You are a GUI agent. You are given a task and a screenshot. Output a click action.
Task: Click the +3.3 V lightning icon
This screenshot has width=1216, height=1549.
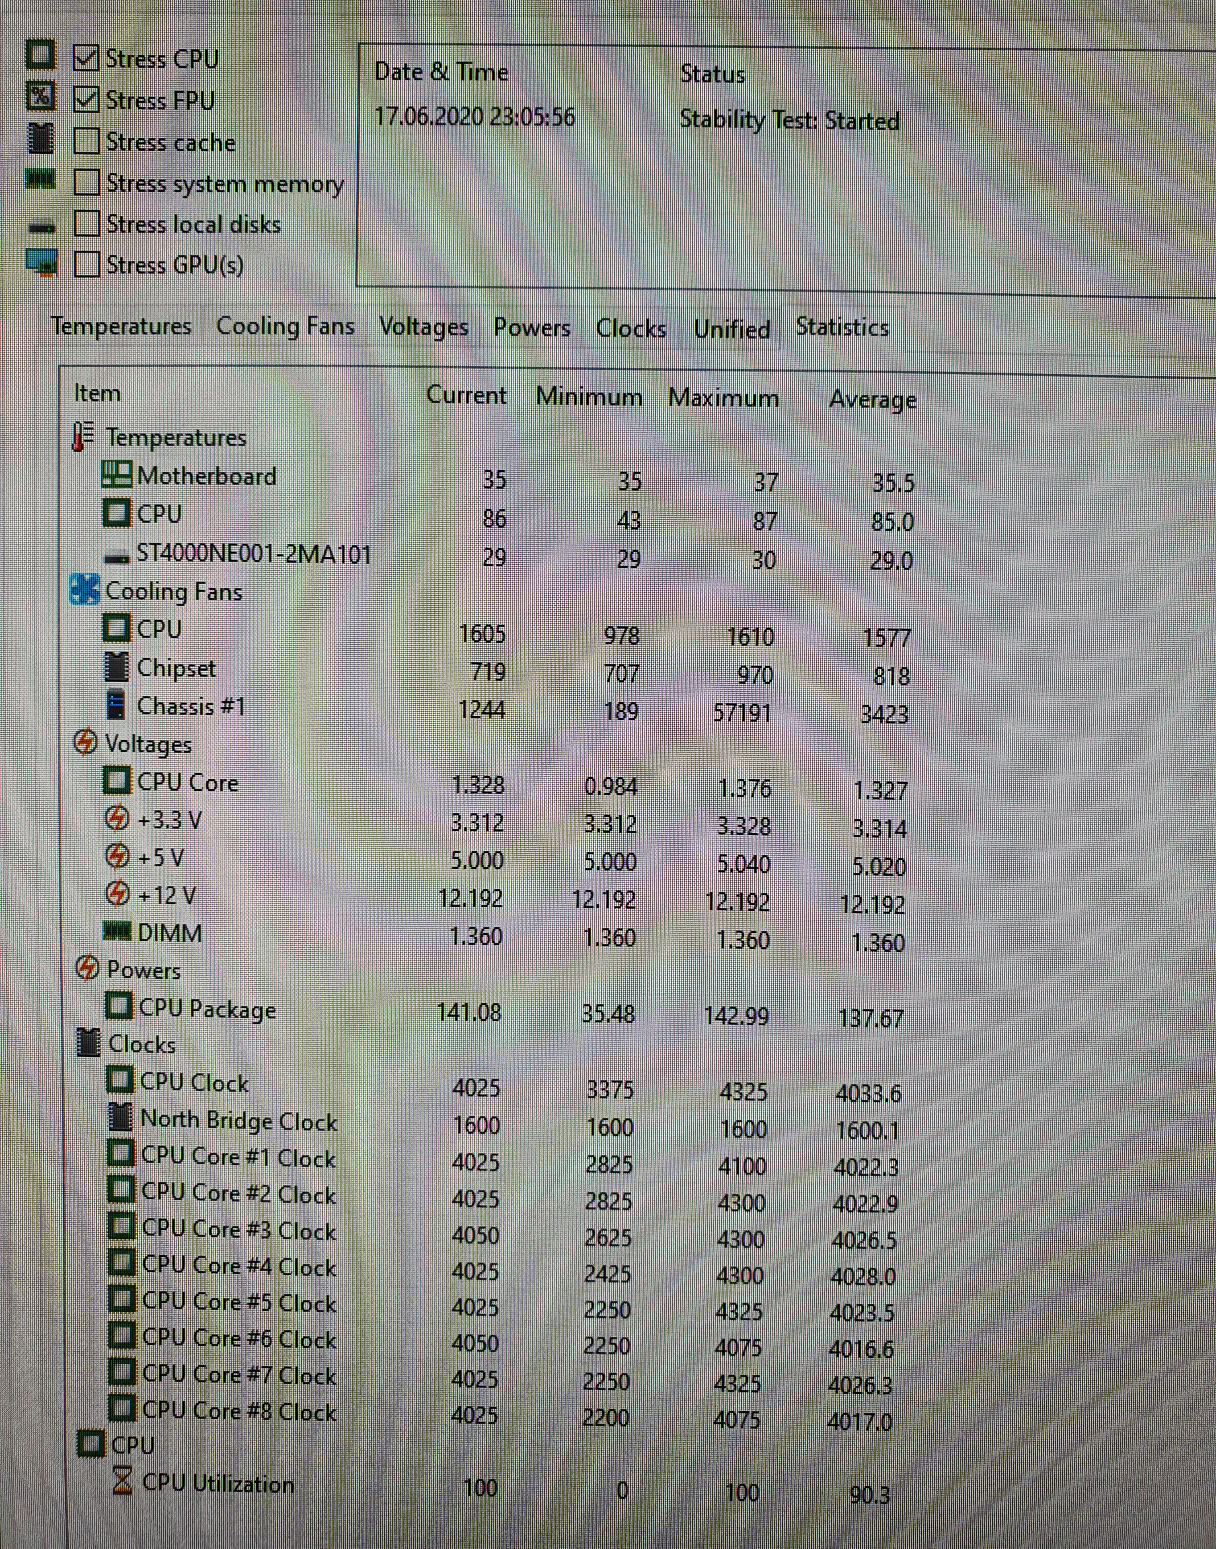[117, 819]
